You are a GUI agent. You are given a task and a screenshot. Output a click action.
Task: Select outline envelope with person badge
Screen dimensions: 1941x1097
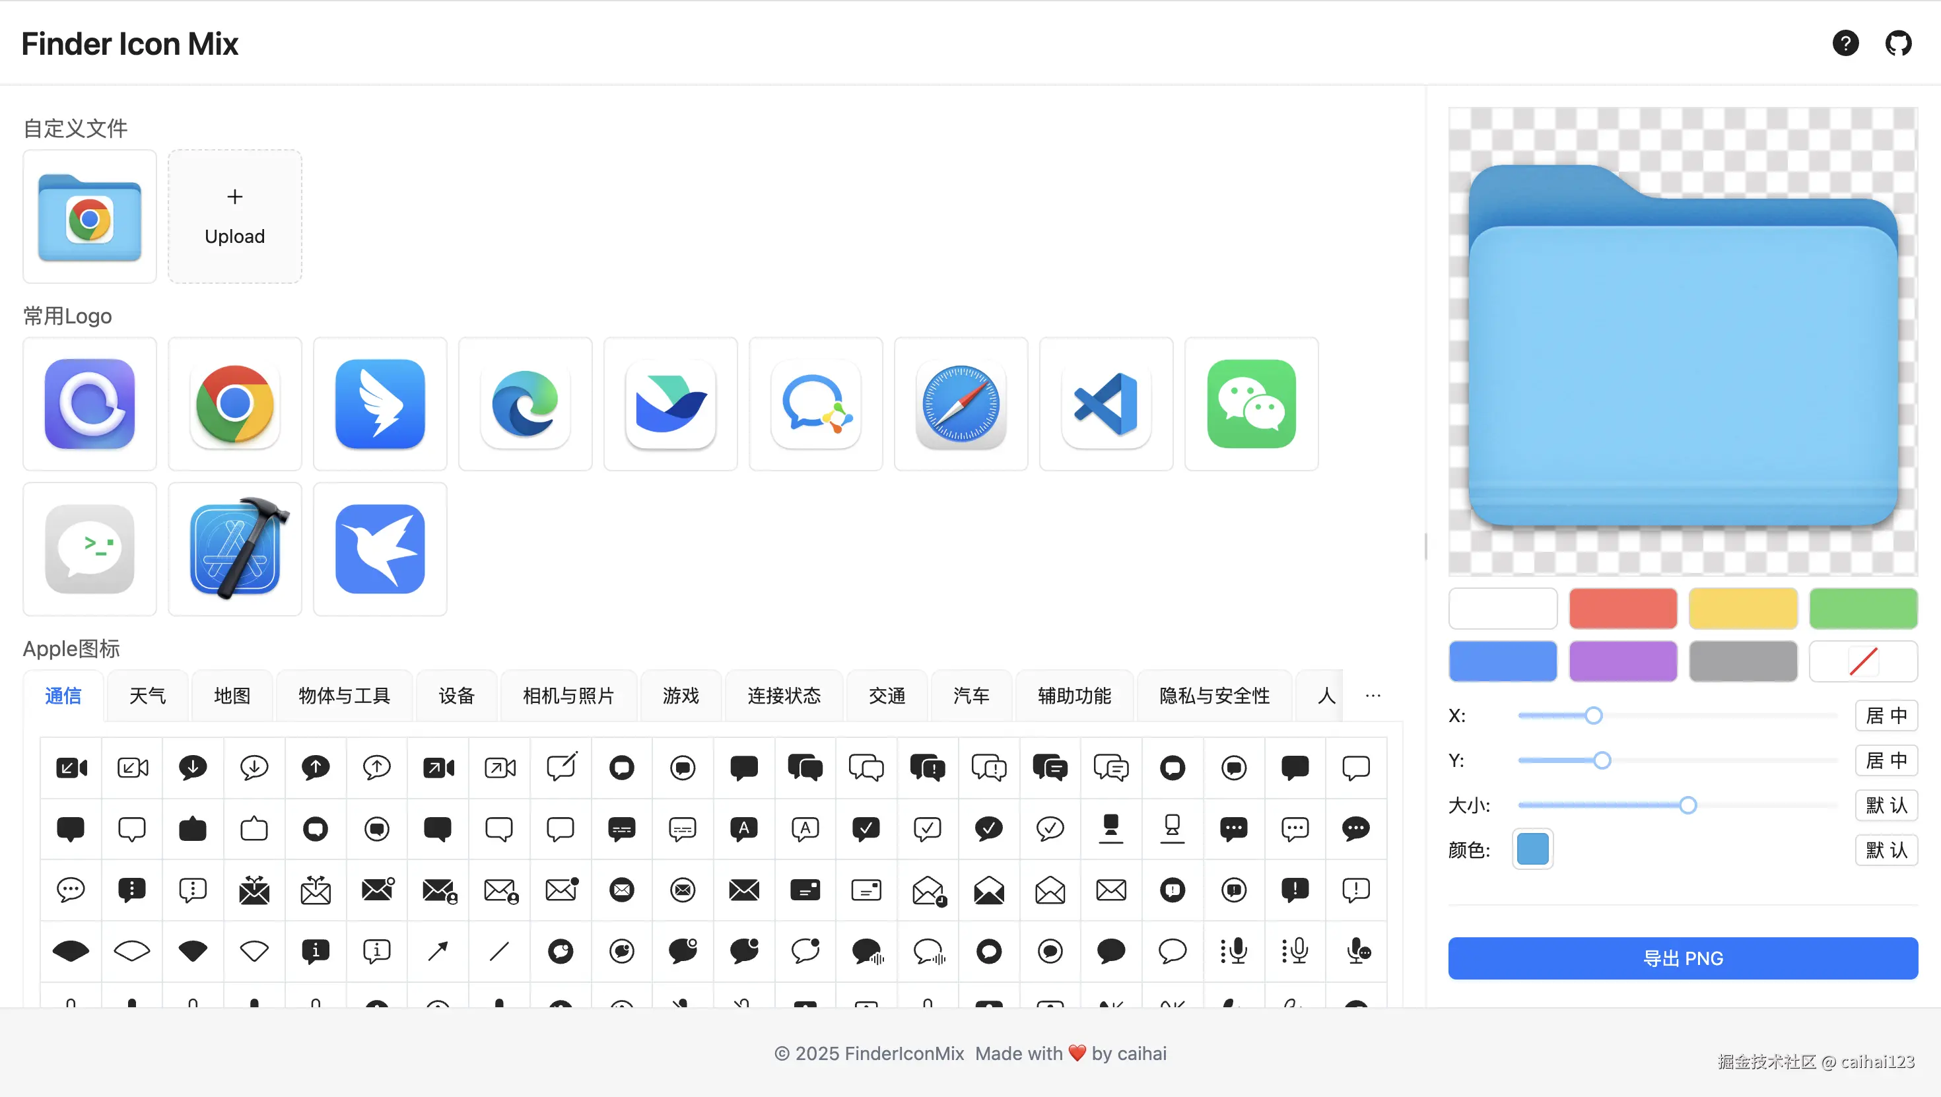point(500,891)
